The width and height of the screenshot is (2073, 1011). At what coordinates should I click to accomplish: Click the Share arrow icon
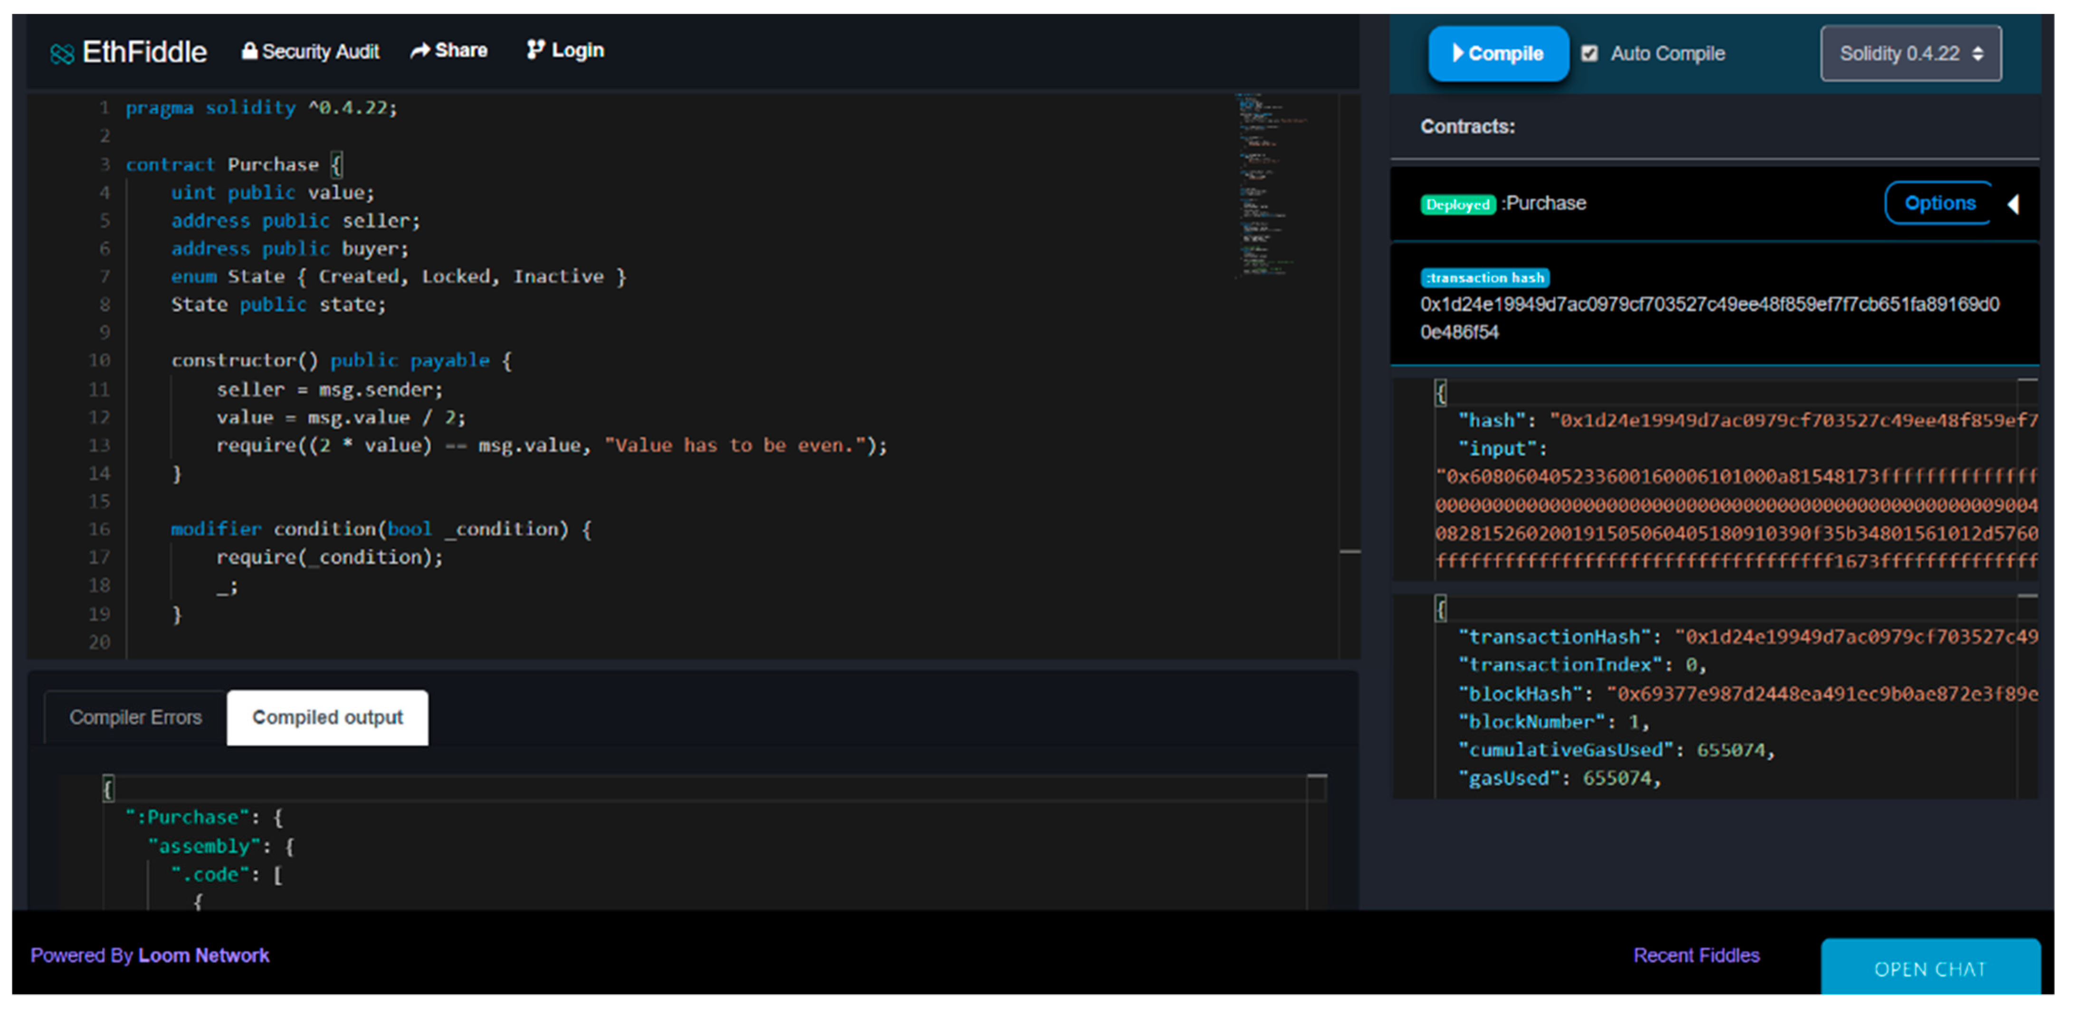(420, 51)
